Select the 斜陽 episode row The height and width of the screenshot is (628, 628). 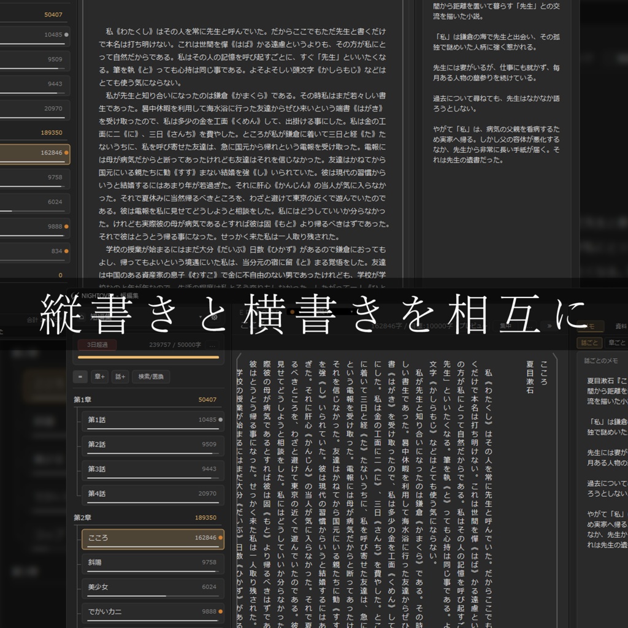(x=153, y=564)
